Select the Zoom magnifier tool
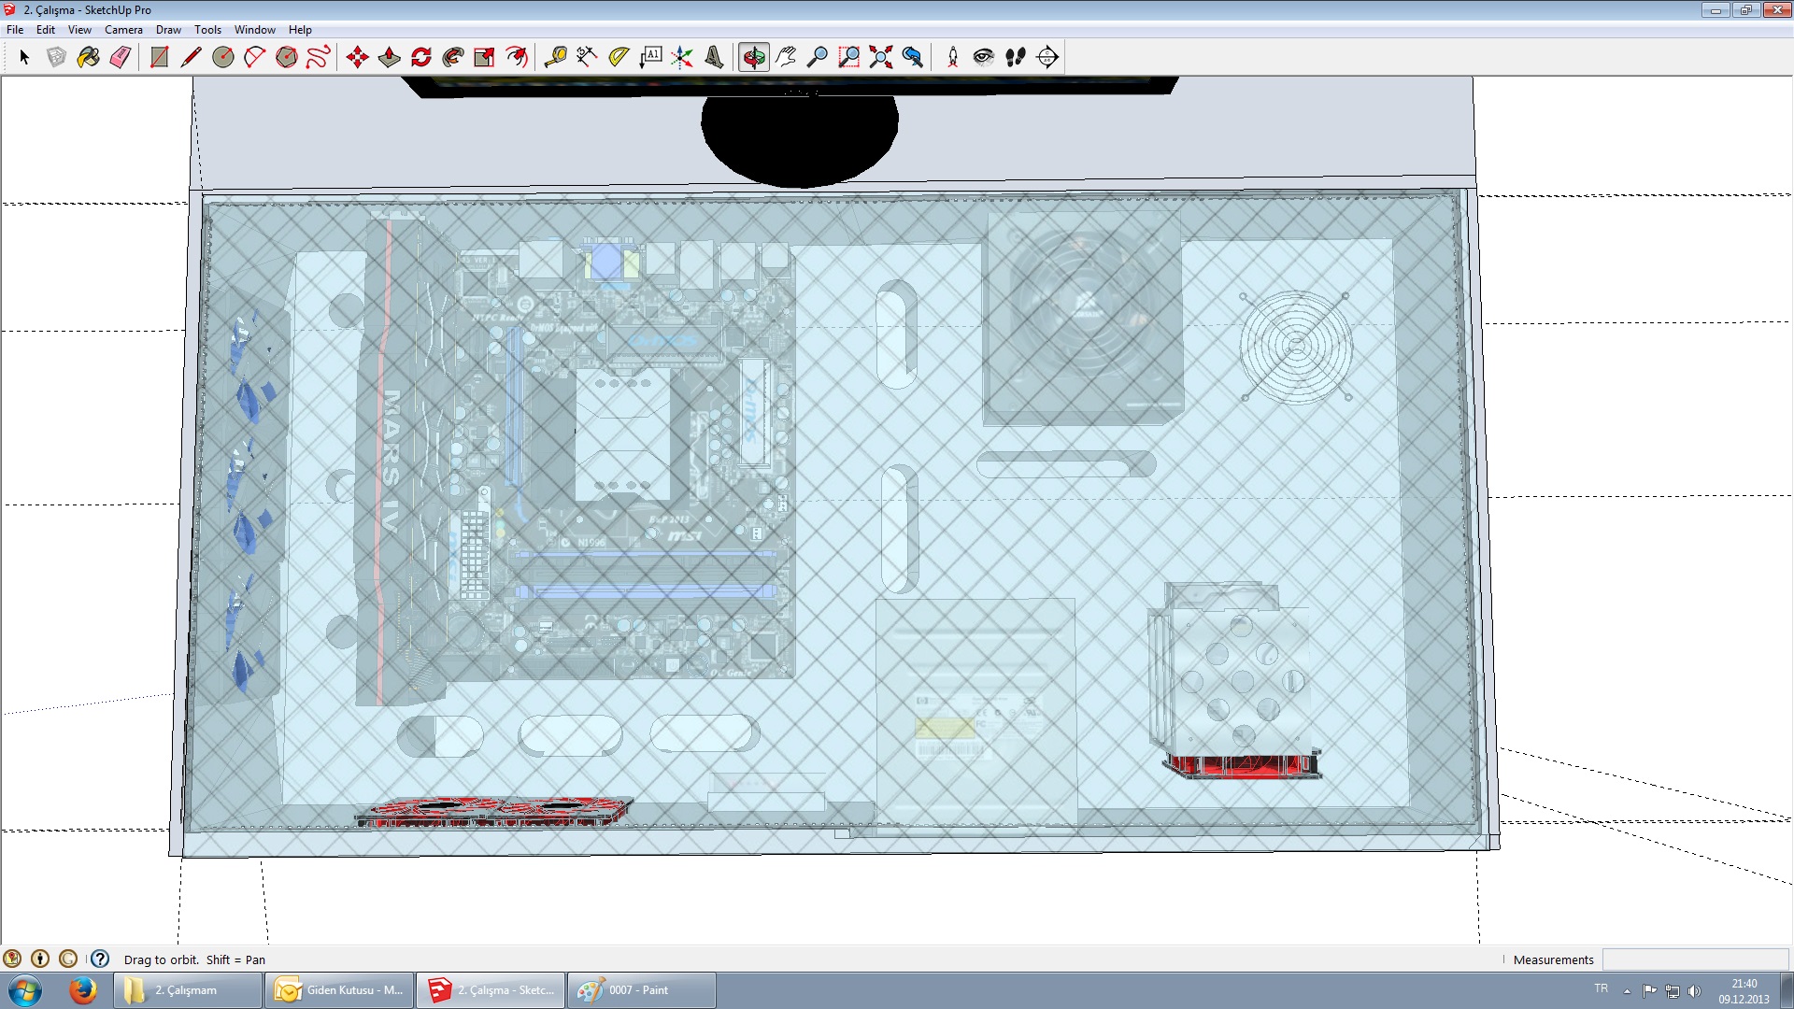Viewport: 1794px width, 1009px height. (x=818, y=57)
